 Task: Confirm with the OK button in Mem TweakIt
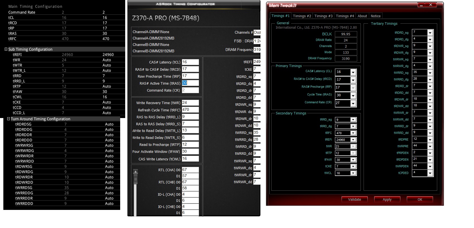pyautogui.click(x=420, y=200)
